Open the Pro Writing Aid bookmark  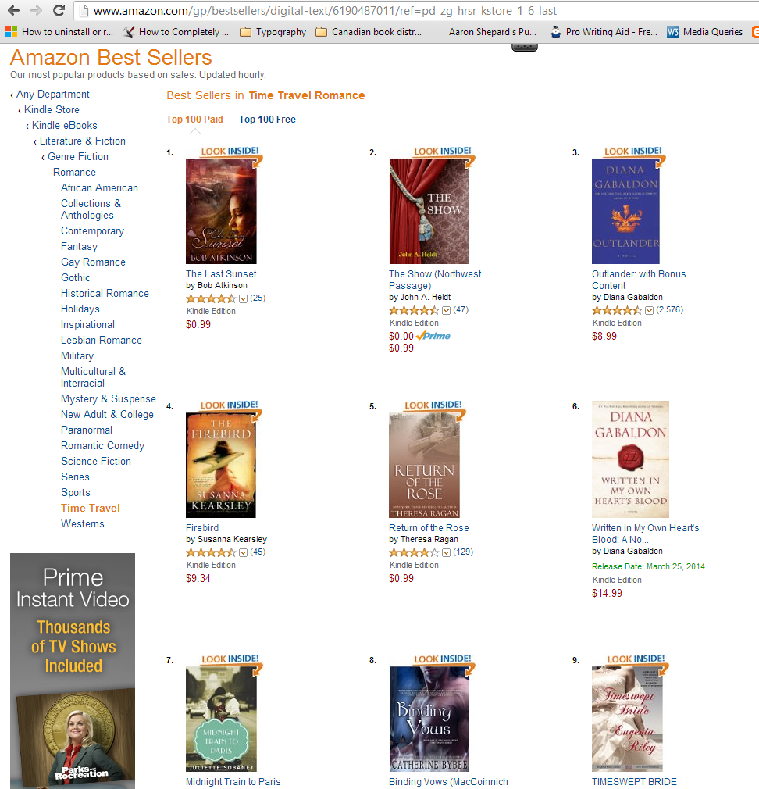[x=604, y=32]
